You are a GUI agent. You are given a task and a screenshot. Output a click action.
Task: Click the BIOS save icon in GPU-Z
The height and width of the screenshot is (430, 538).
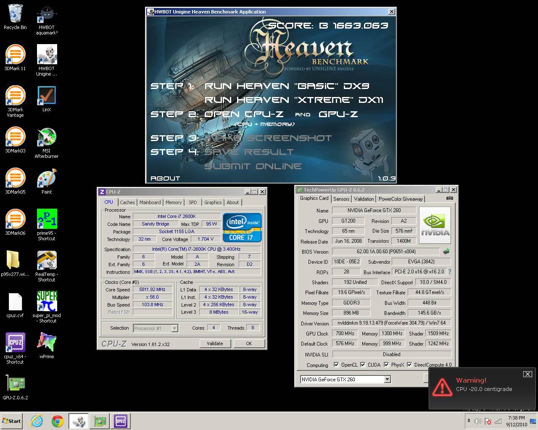(x=446, y=252)
